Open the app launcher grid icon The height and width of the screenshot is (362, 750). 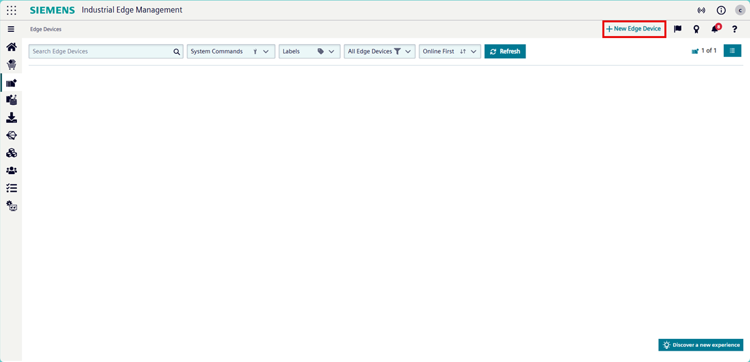pos(11,10)
